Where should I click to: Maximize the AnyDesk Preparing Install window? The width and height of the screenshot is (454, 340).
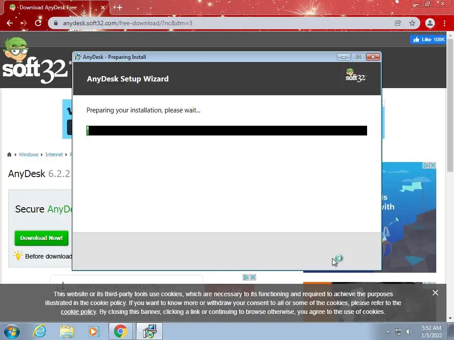click(358, 57)
